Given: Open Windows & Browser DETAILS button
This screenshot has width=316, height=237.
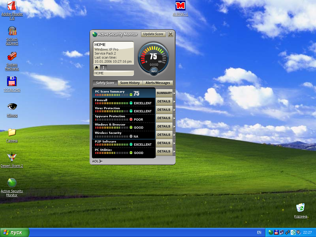Looking at the screenshot, I should coord(164,126).
